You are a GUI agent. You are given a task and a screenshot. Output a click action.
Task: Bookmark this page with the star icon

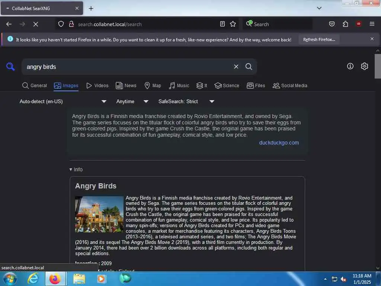click(x=233, y=24)
